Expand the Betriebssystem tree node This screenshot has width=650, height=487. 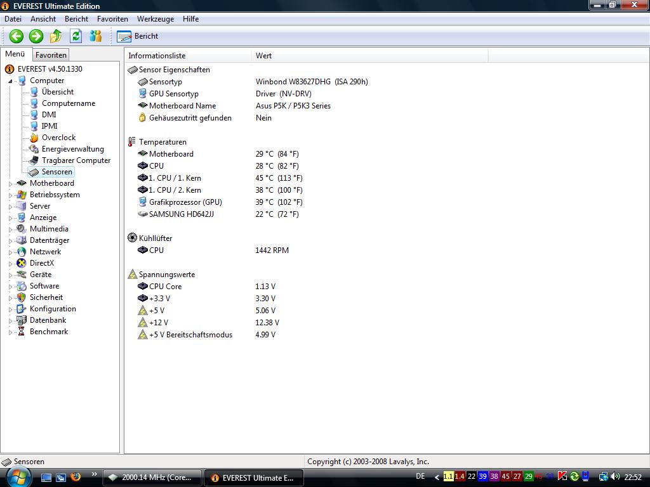(10, 195)
